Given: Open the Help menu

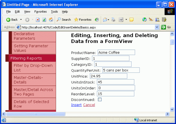Looking at the screenshot, I should click(65, 12).
